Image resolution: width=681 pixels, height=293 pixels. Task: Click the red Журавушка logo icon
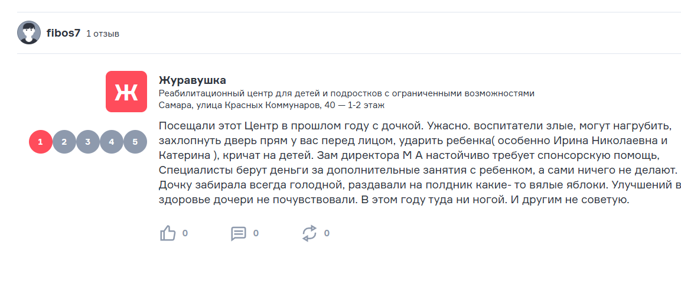point(126,92)
